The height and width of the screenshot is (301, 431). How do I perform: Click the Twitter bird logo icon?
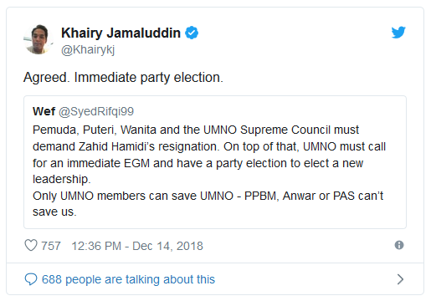coord(398,33)
